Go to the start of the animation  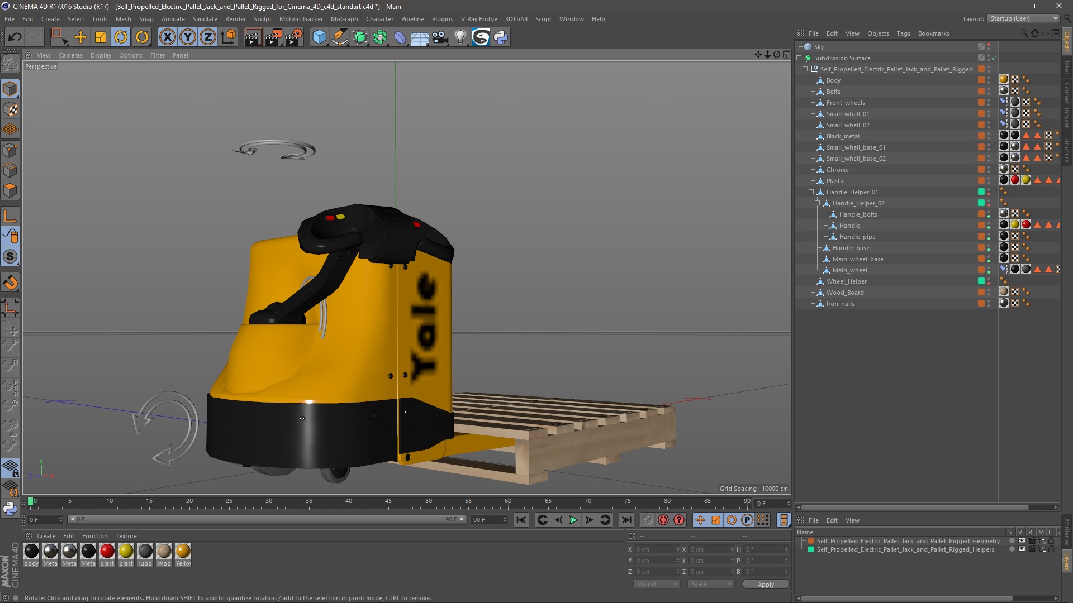click(521, 520)
